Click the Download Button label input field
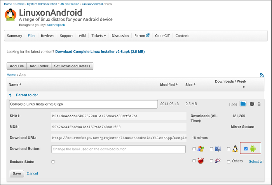This screenshot has height=185, width=272. point(119,149)
